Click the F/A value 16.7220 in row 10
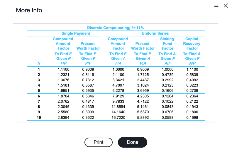The image size is (232, 157). point(118,117)
